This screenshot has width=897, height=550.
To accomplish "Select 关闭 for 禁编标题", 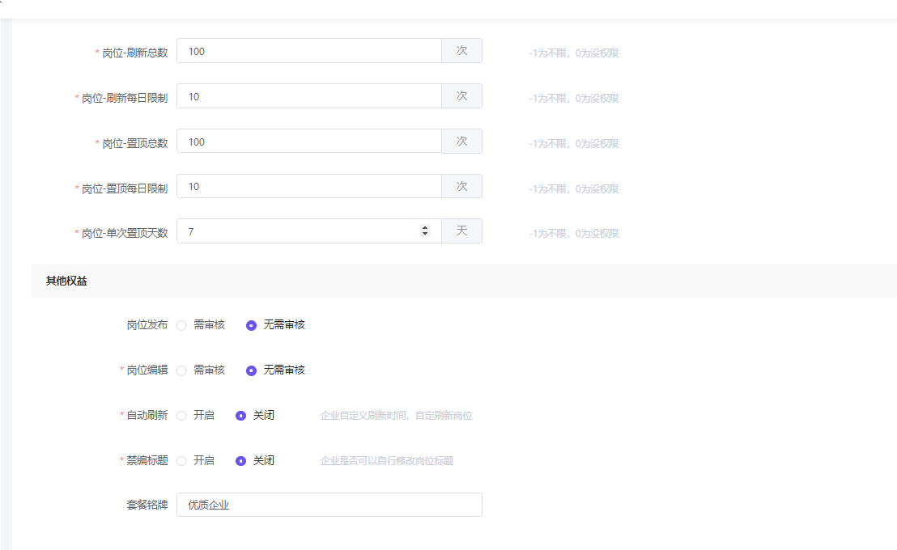I will point(241,461).
